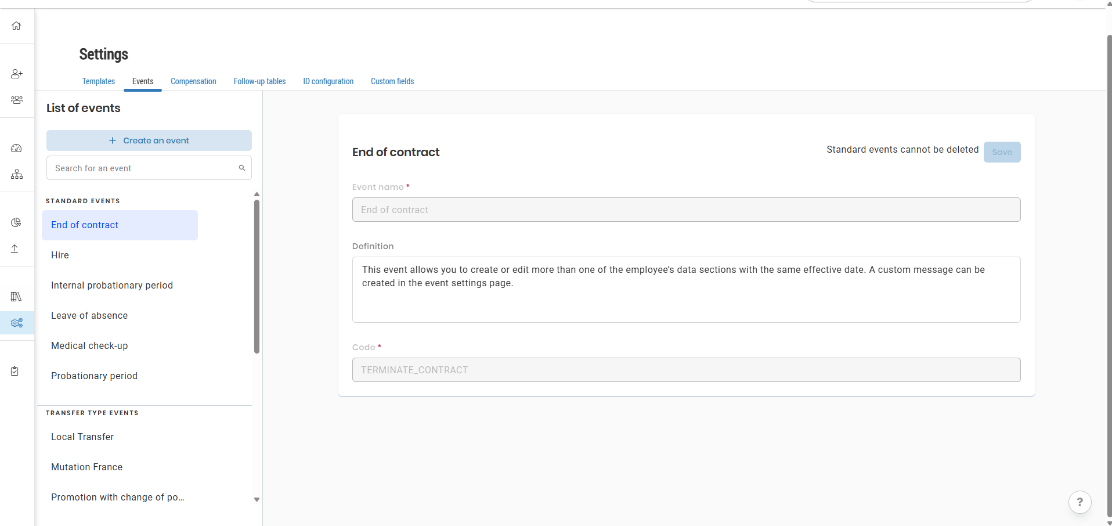Select the add-employee icon in the sidebar
The width and height of the screenshot is (1112, 526).
coord(16,74)
